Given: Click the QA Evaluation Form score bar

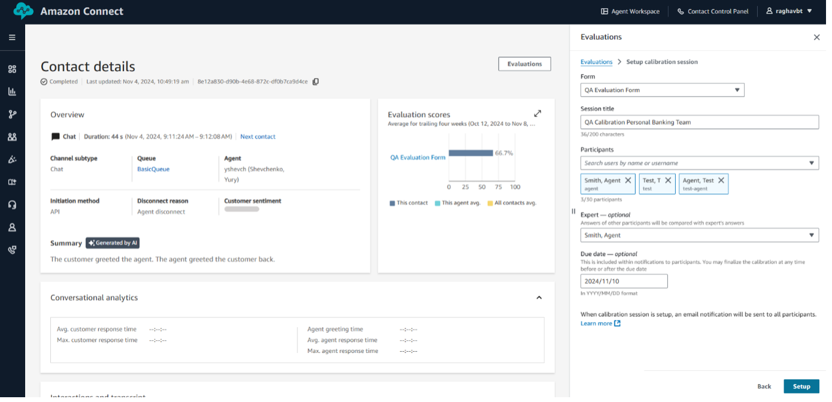Looking at the screenshot, I should 470,153.
